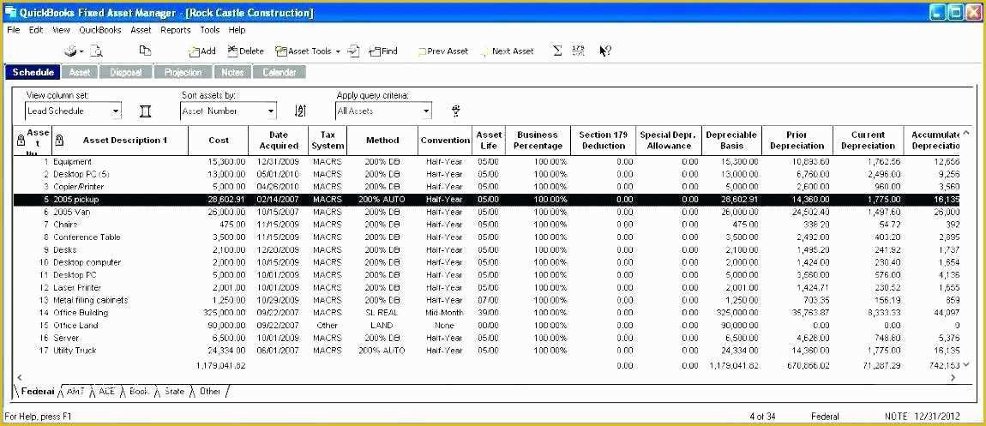Open the Edit menu
The width and height of the screenshot is (986, 426).
tap(36, 29)
